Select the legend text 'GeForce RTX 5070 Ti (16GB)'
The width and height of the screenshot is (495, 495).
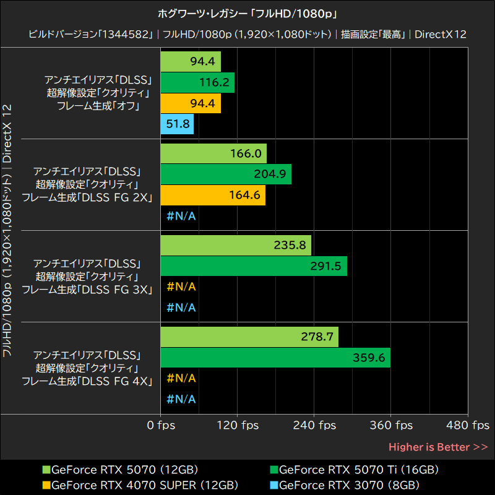pos(359,470)
